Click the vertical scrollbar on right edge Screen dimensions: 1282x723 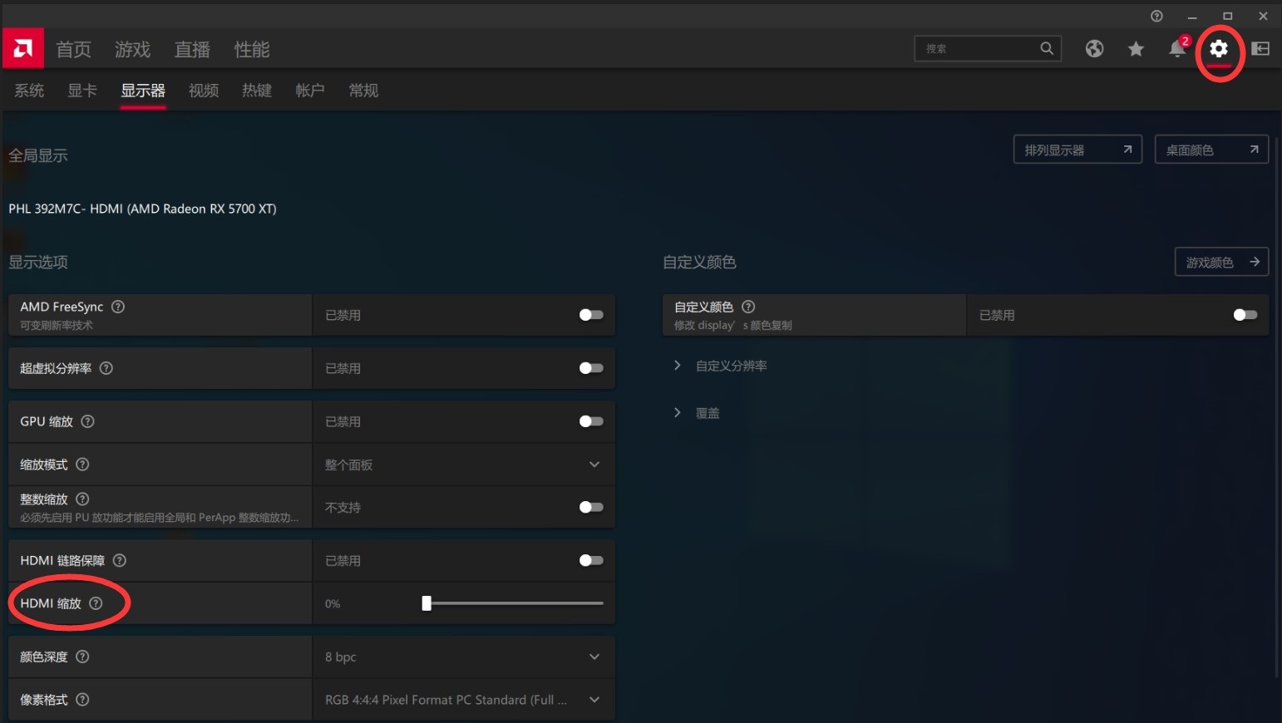pyautogui.click(x=1277, y=407)
